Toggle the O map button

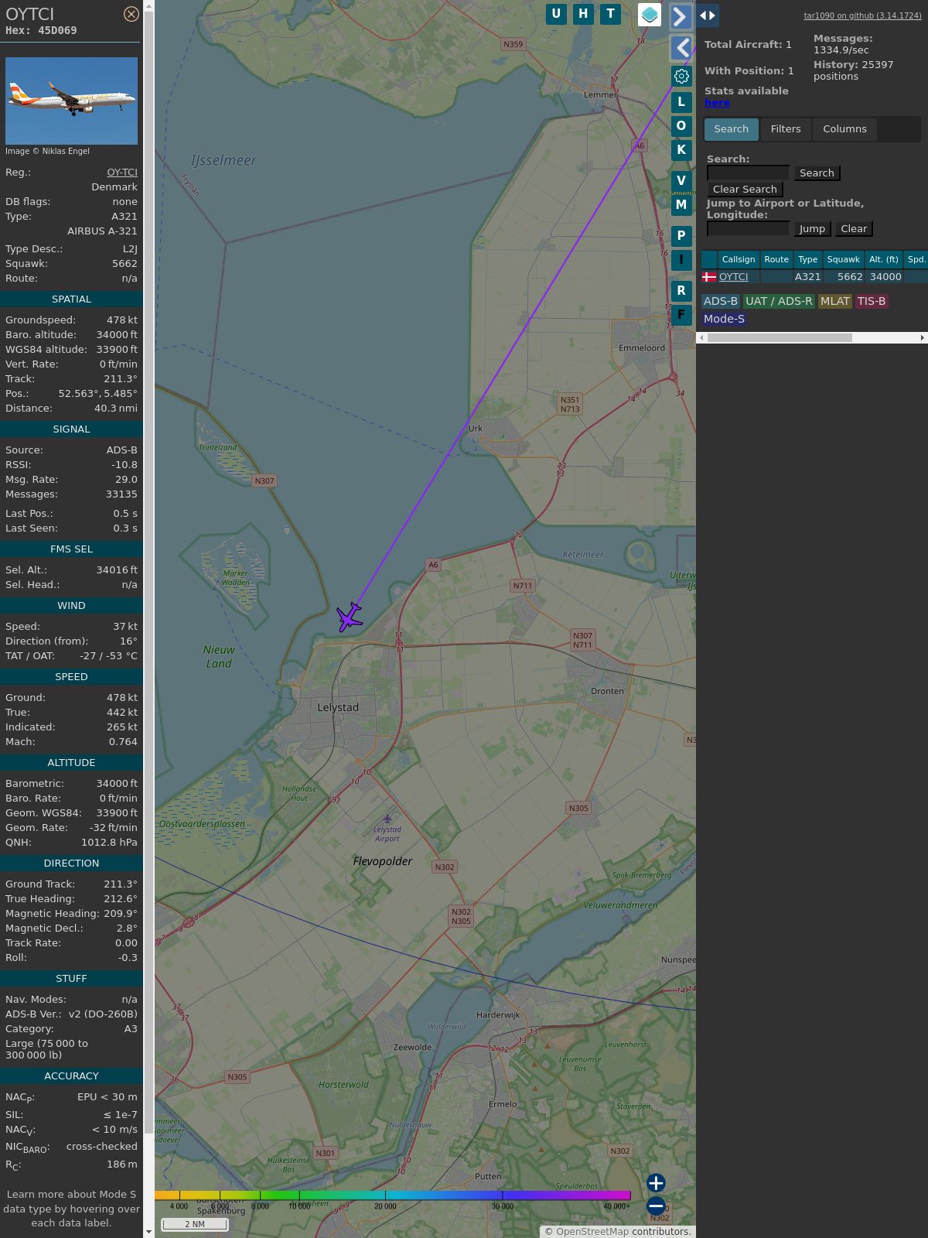coord(681,125)
